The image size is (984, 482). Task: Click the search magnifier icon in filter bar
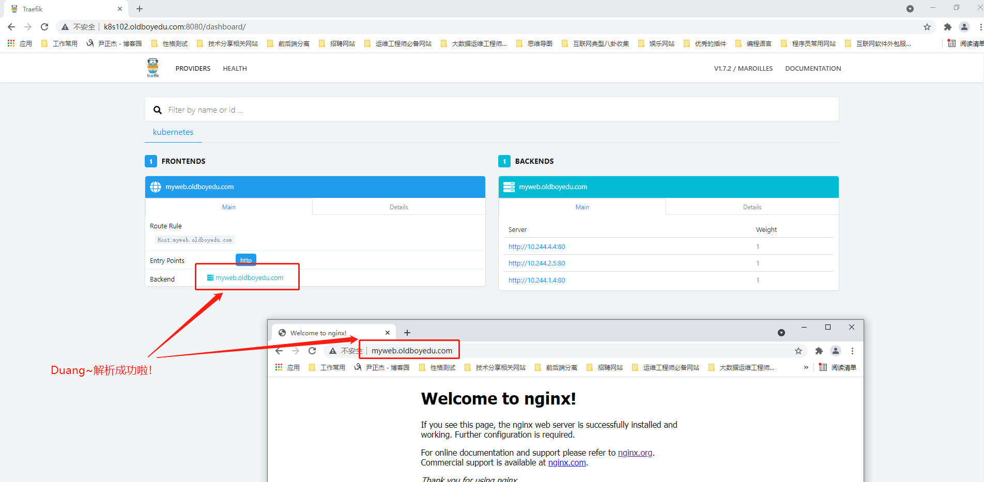click(158, 110)
